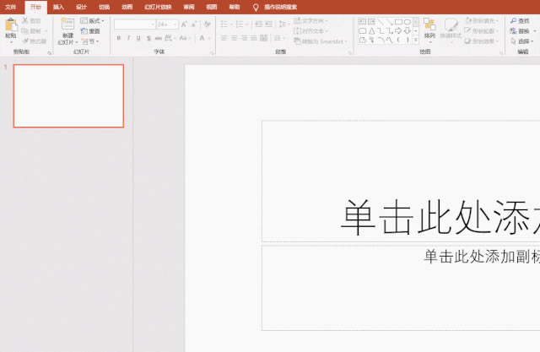Screen dimensions: 540x352
Task: Open the Shape Fill (形状填充) dropdown
Action: coord(482,20)
